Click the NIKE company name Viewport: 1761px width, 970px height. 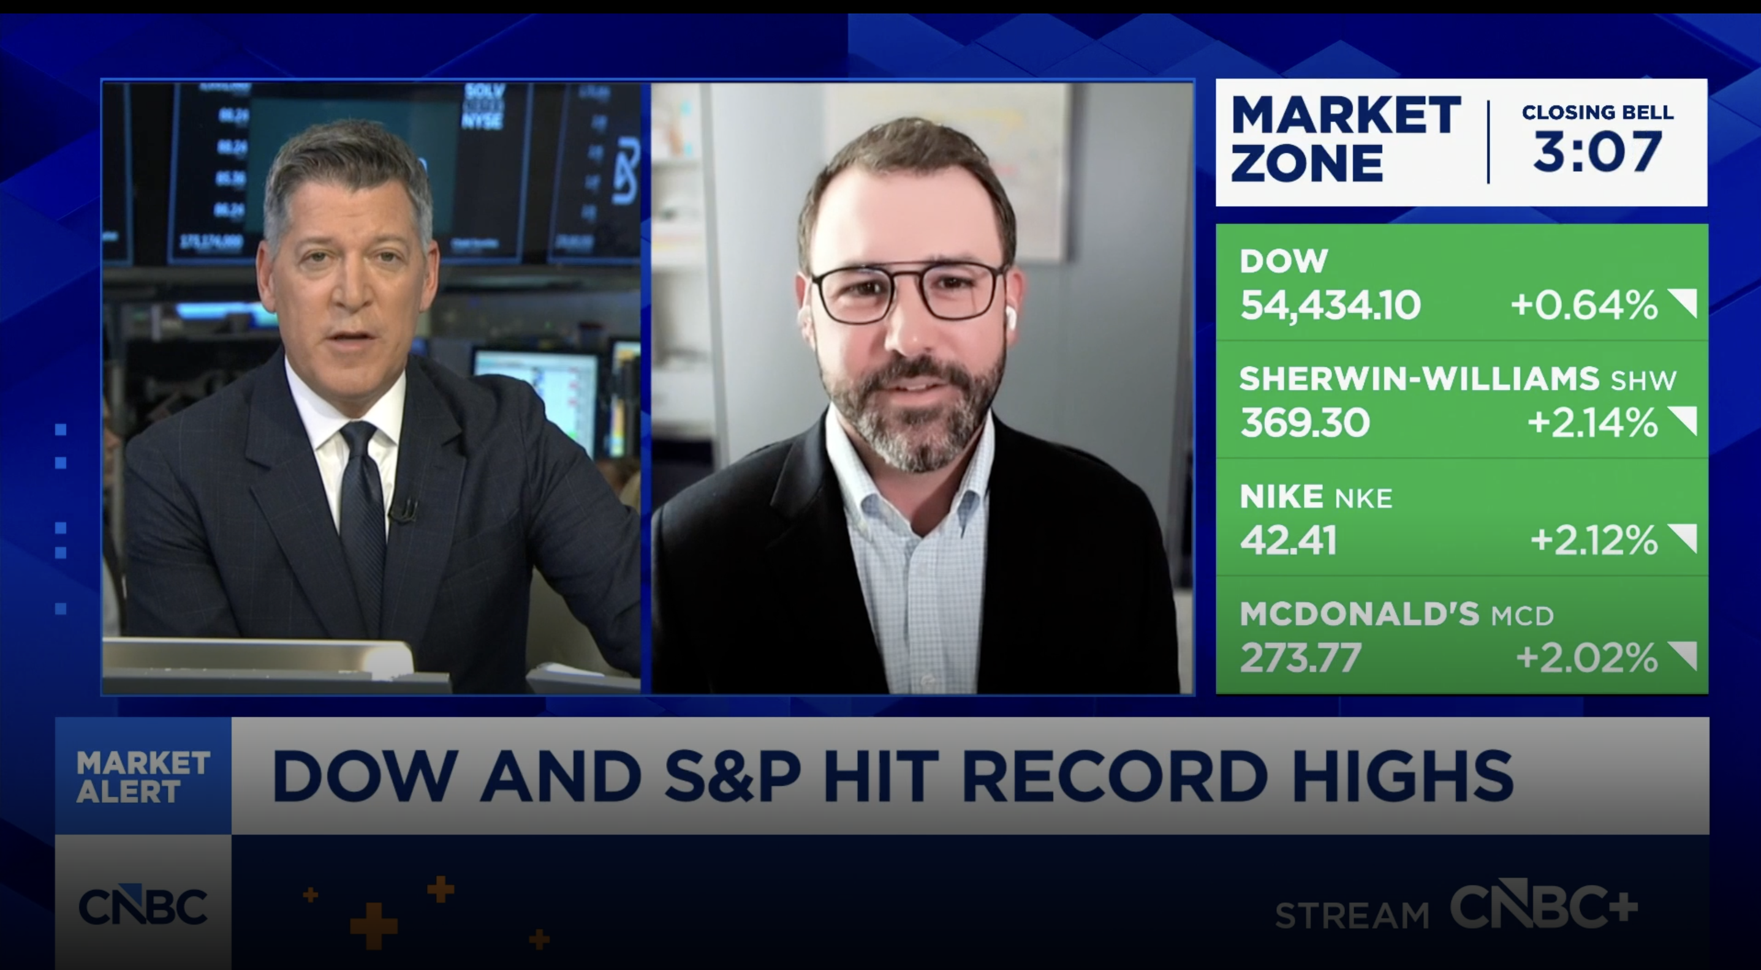click(1281, 497)
